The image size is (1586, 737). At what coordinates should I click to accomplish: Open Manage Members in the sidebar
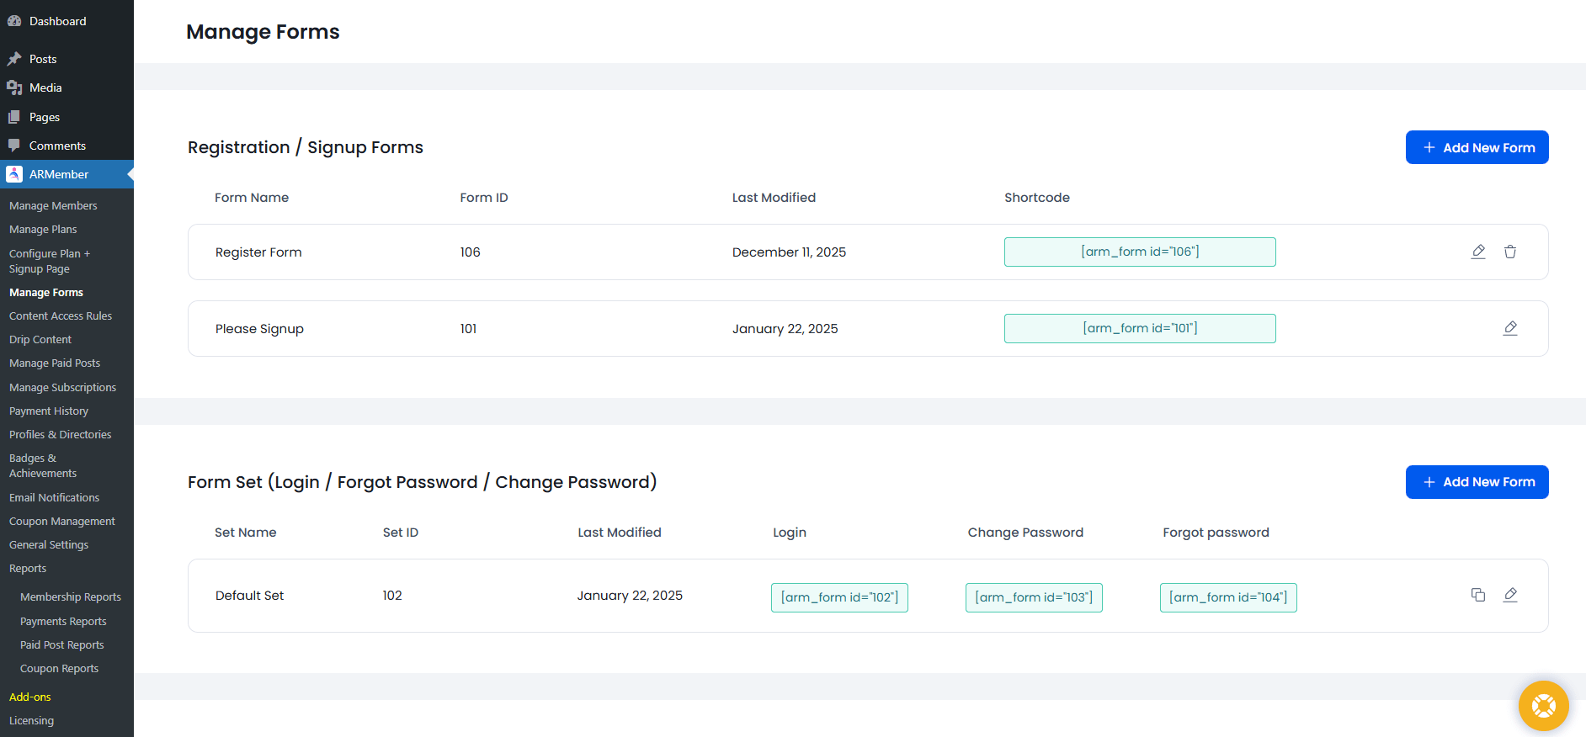(x=53, y=205)
